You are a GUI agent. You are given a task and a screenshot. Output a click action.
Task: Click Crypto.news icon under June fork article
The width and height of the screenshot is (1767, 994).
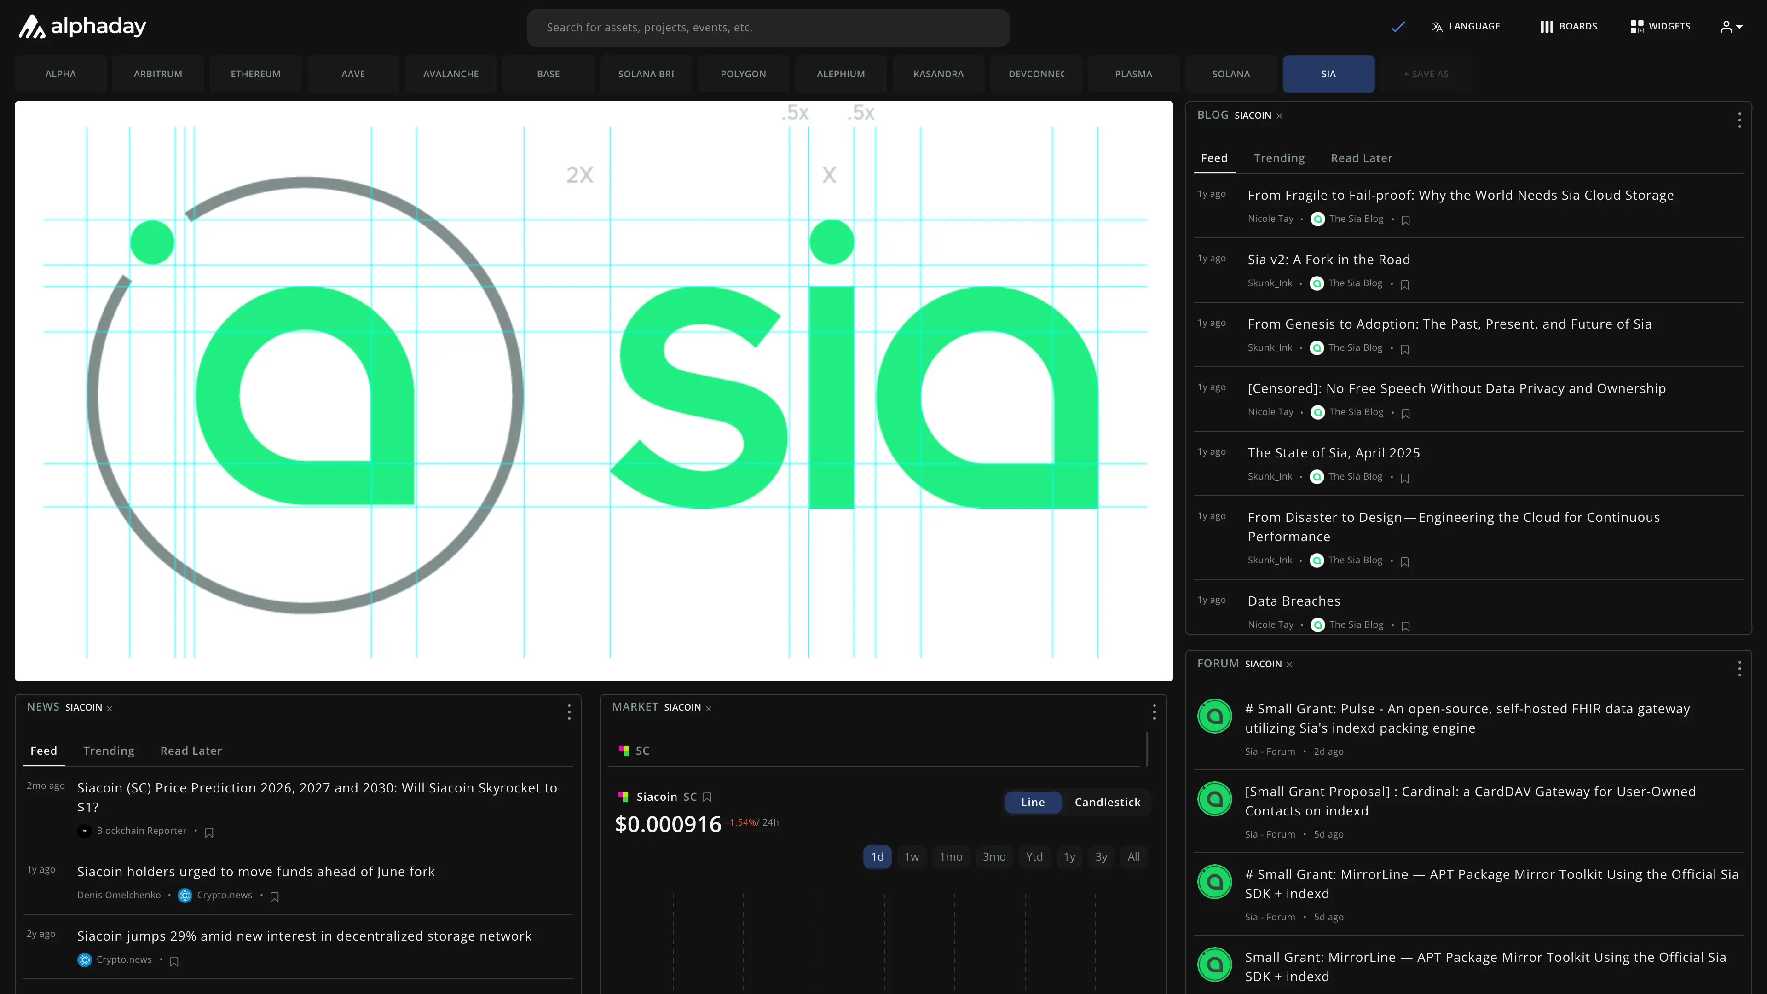tap(185, 895)
